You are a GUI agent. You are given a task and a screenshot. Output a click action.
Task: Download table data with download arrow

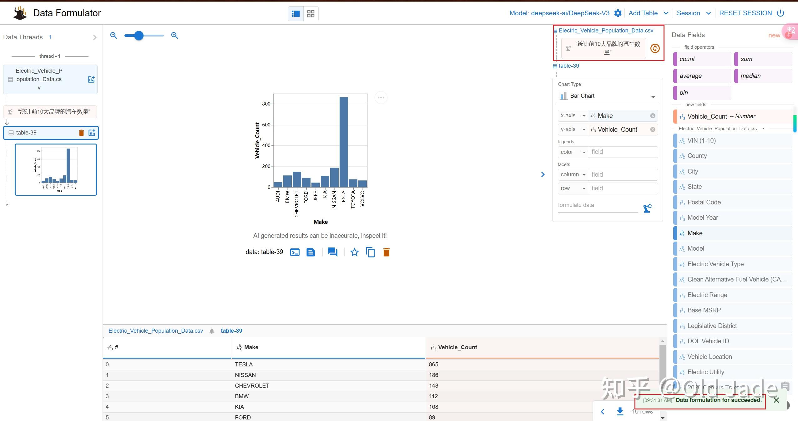click(x=620, y=411)
